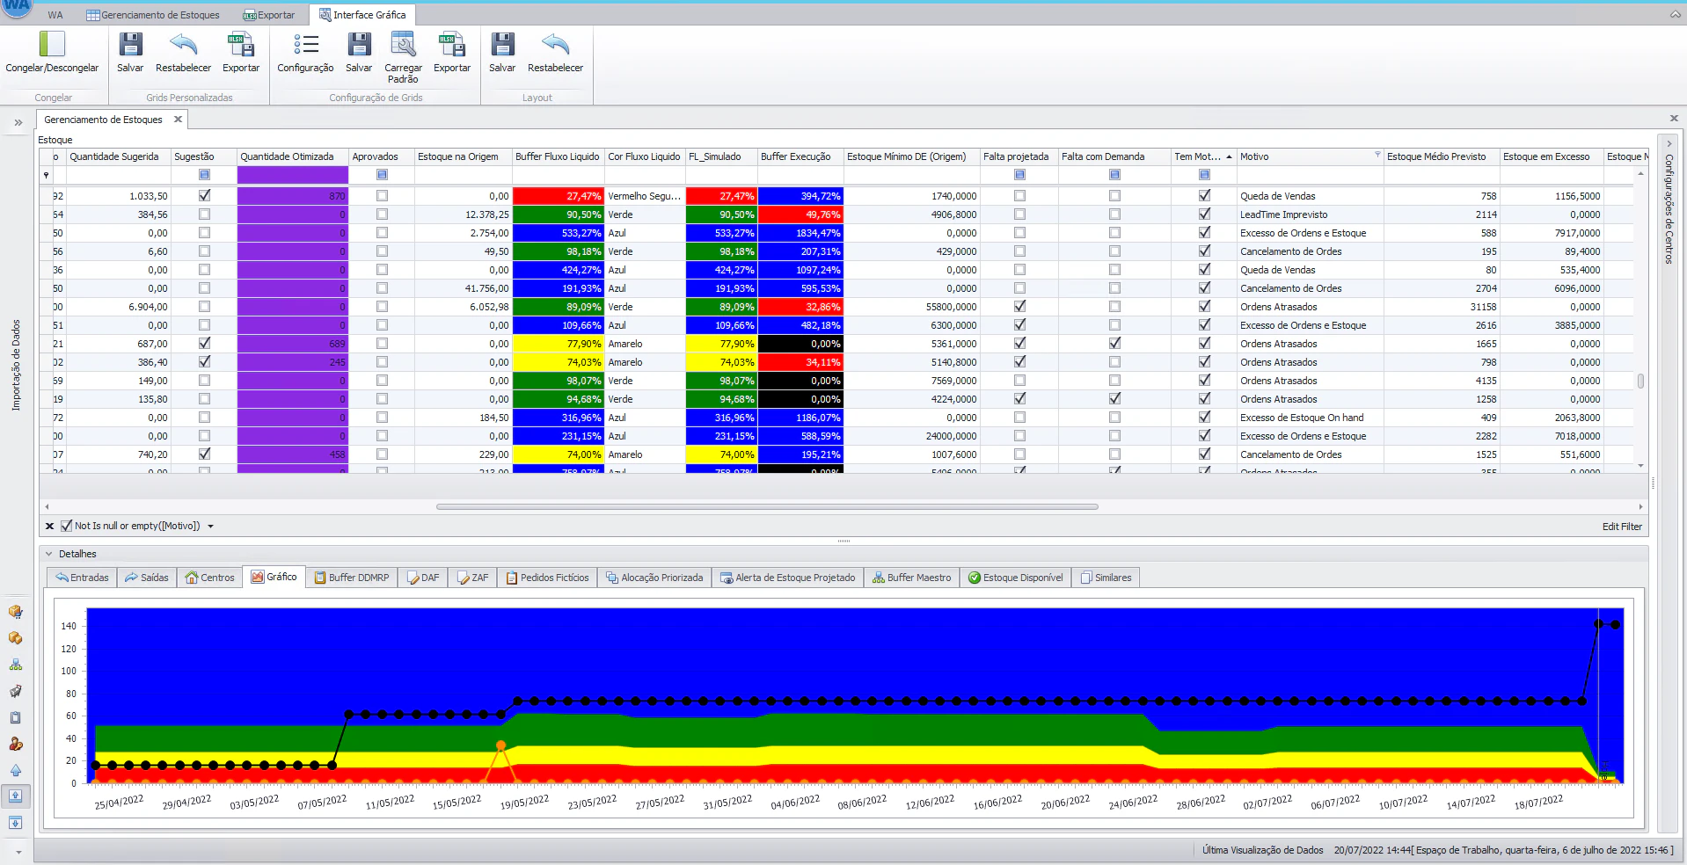
Task: Collapse the Detalhes panel
Action: [48, 554]
